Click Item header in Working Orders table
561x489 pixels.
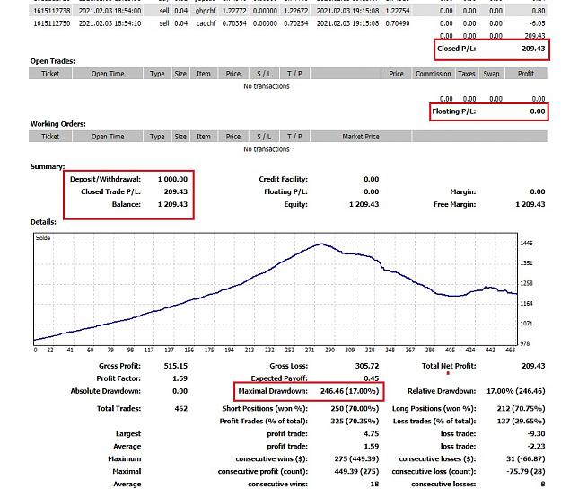coord(203,137)
